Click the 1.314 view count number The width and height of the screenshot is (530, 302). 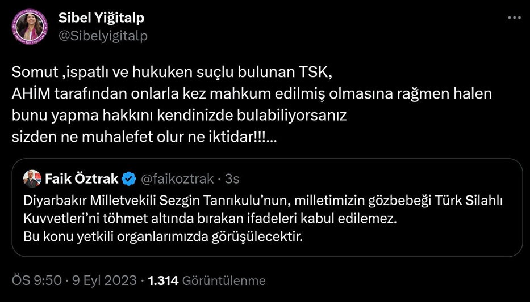[x=164, y=280]
